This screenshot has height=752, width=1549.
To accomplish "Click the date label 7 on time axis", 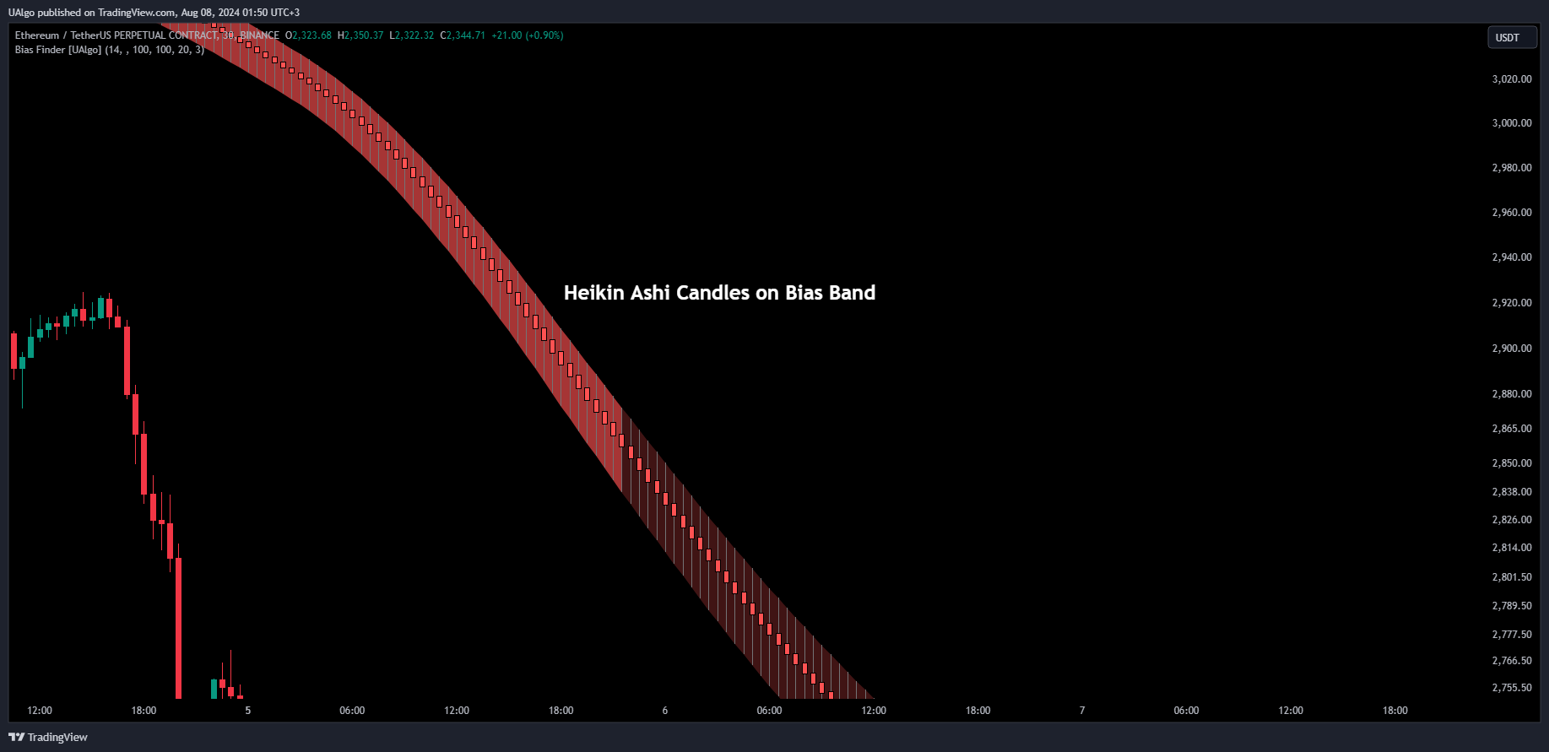I will (1082, 711).
